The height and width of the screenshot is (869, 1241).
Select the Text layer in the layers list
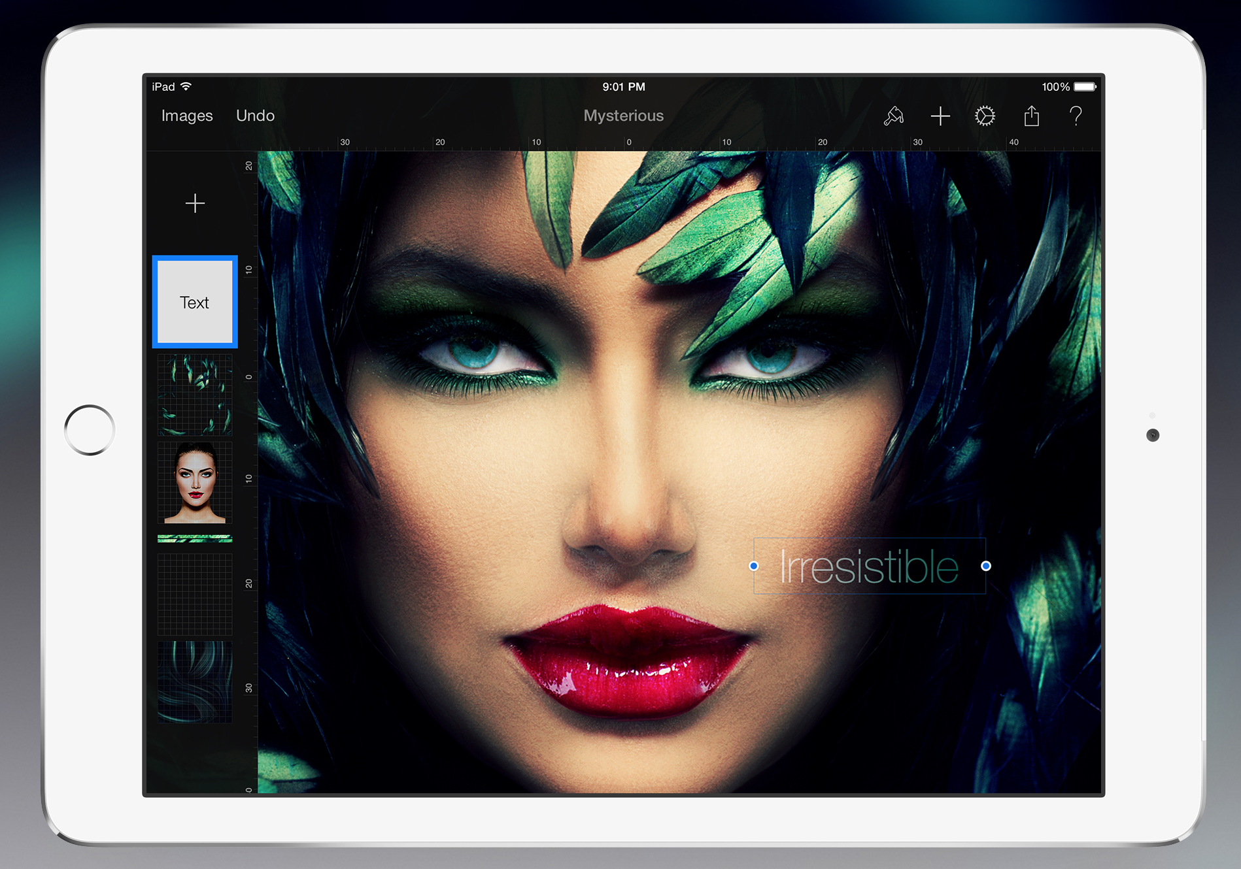195,302
